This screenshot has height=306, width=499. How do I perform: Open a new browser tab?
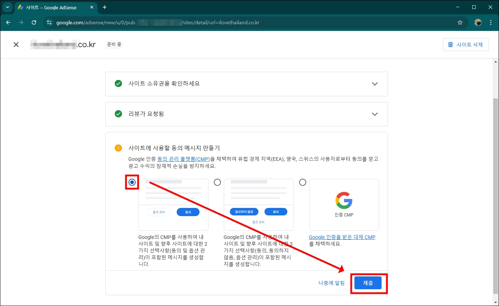(x=104, y=7)
